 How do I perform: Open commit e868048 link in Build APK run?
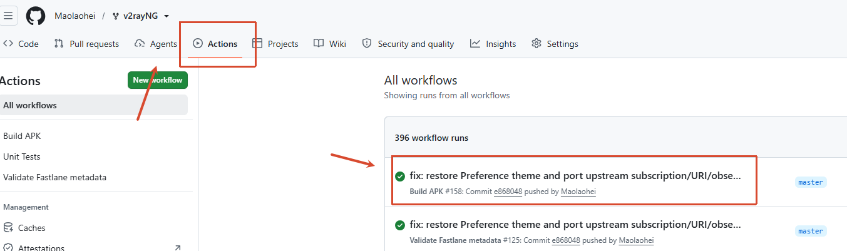click(508, 192)
